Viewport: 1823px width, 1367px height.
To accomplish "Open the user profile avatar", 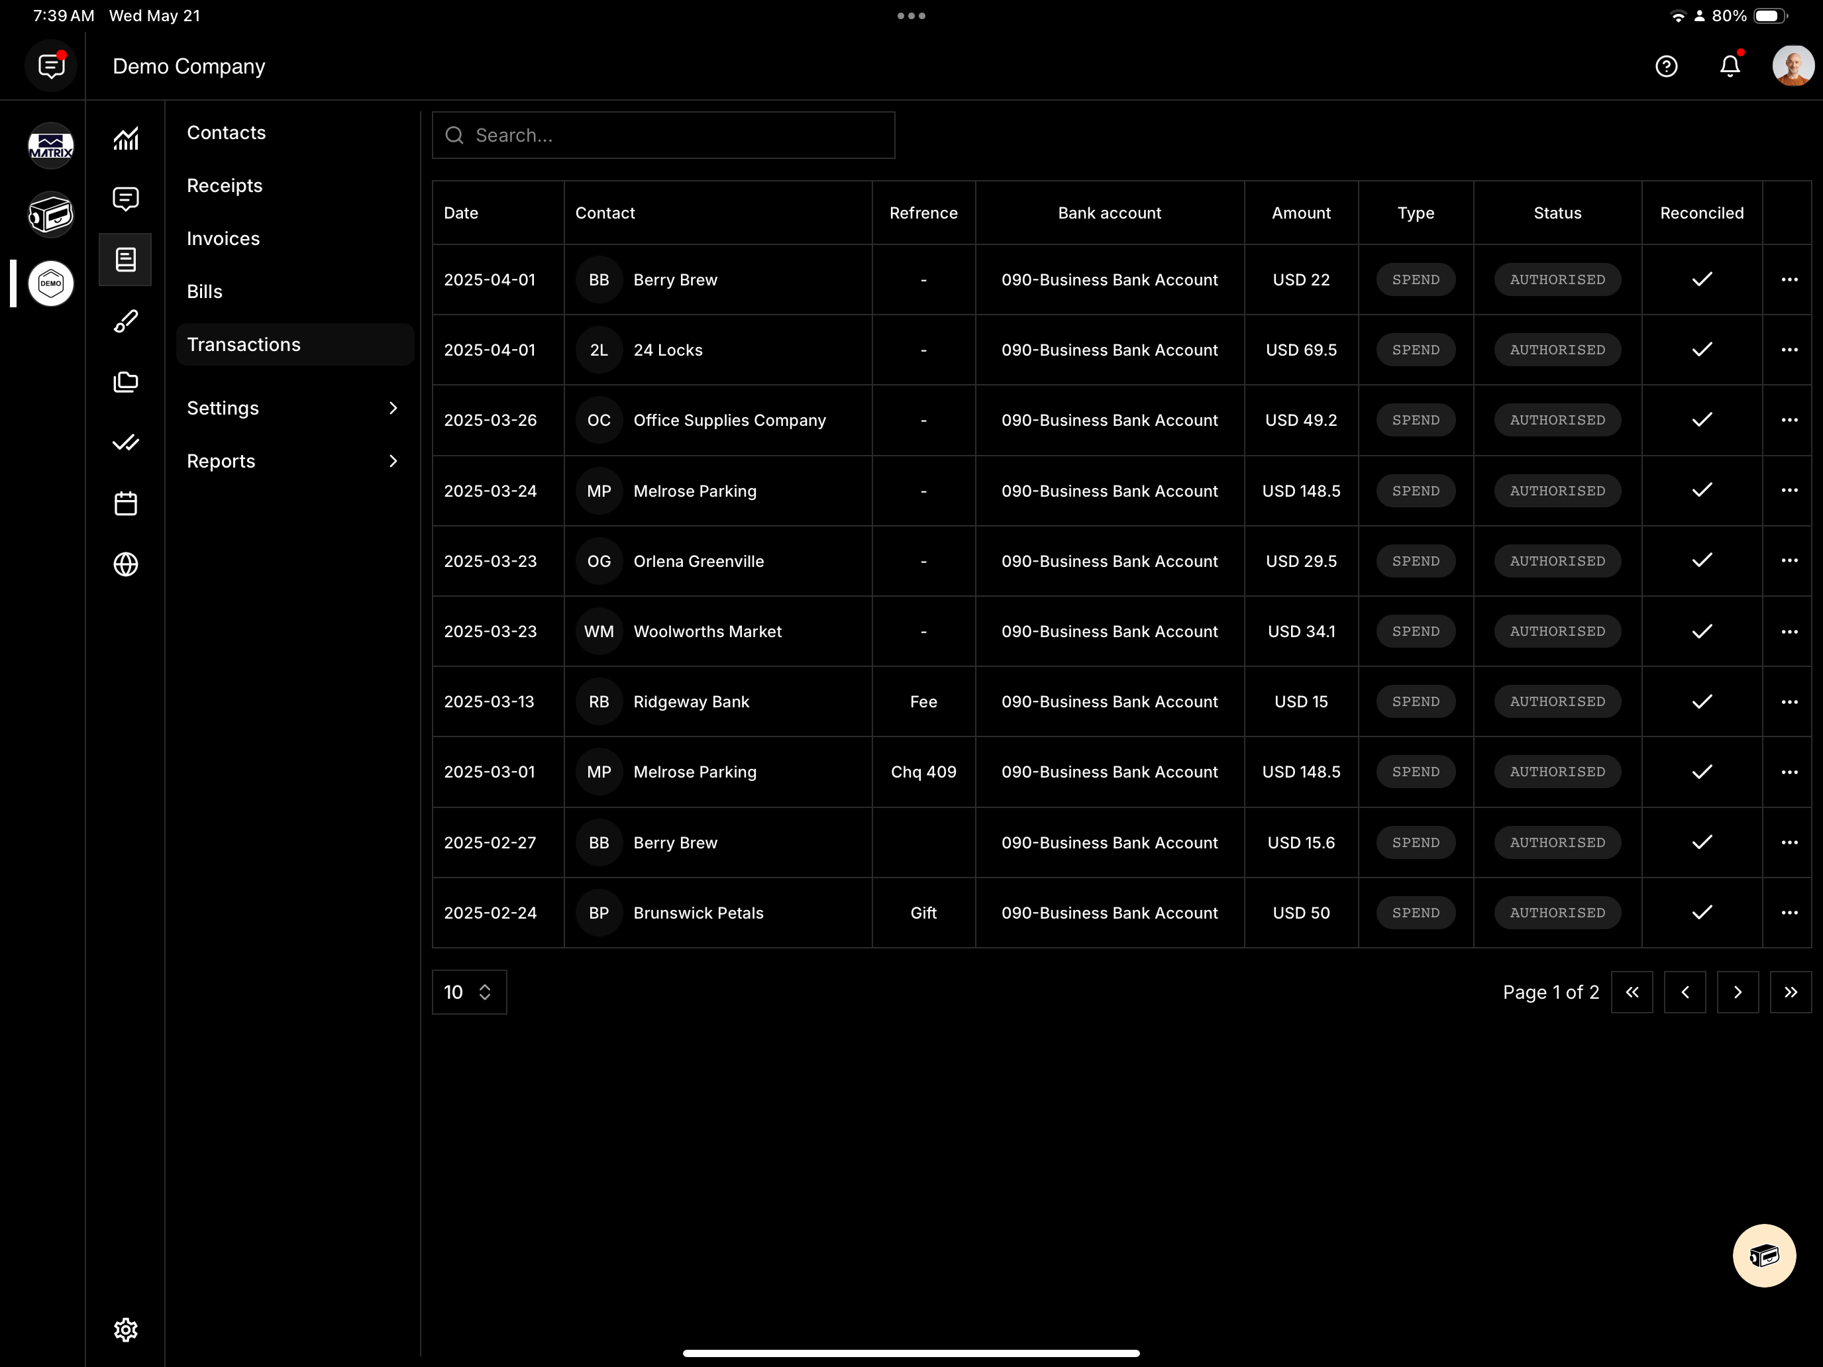I will pyautogui.click(x=1793, y=66).
